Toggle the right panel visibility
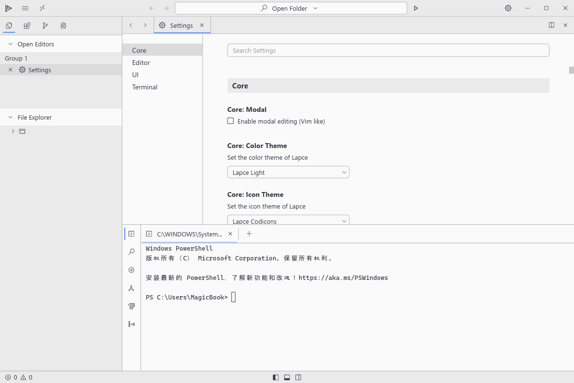 (x=298, y=378)
